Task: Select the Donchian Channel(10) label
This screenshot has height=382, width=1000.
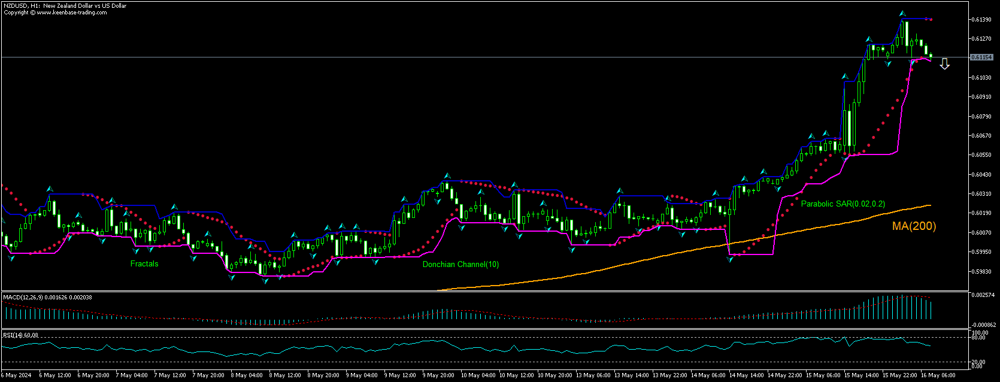Action: tap(460, 264)
